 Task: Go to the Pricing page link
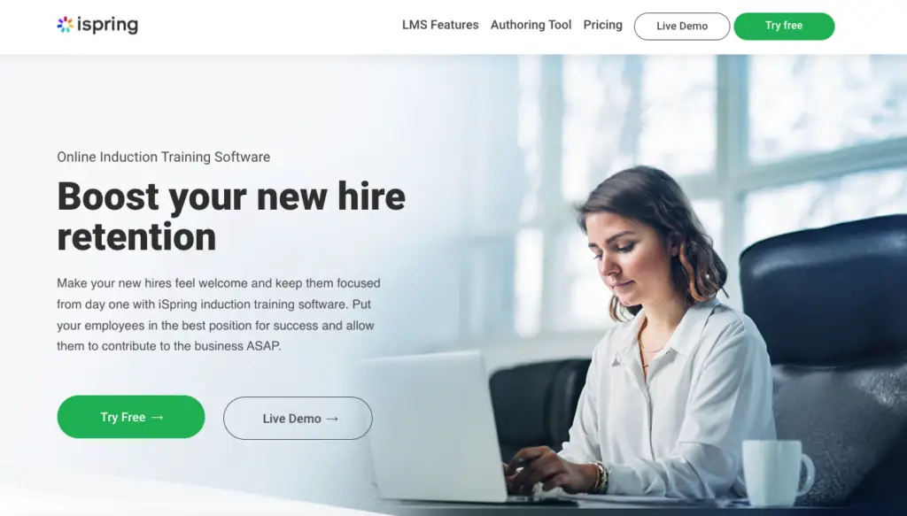pos(602,25)
